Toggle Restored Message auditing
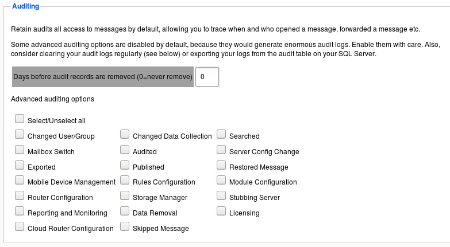Viewport: 450px width, 247px height. coord(221,166)
